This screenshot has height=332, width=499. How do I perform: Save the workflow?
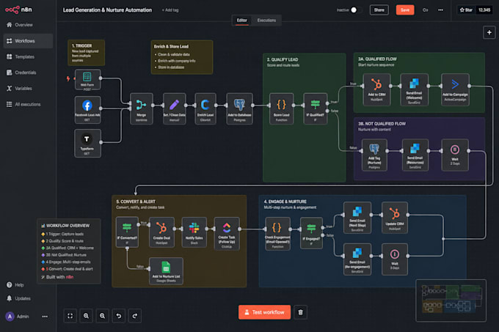(x=405, y=10)
